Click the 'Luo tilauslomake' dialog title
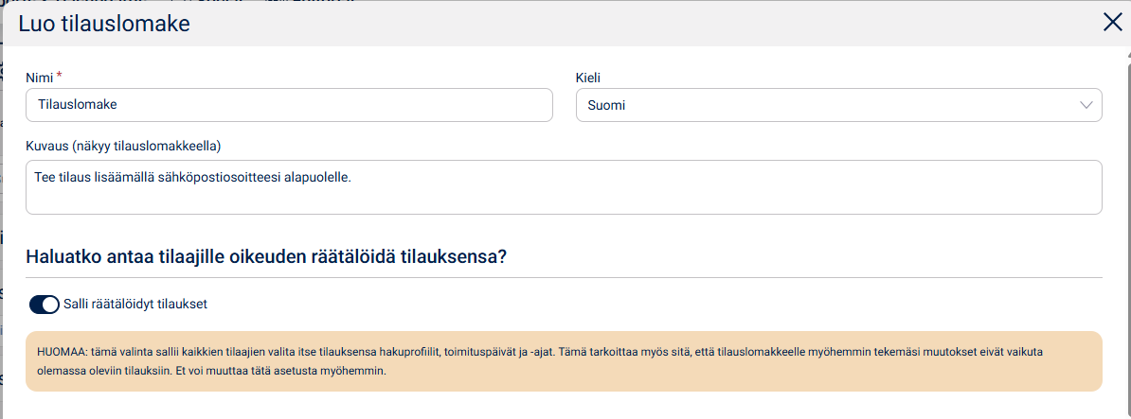The image size is (1131, 419). click(104, 24)
